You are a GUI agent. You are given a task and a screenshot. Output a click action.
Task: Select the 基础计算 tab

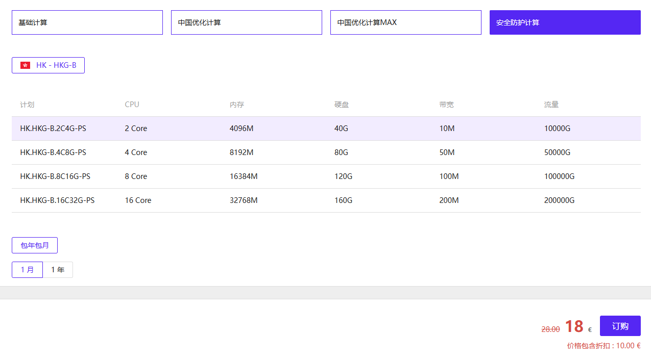tap(87, 22)
